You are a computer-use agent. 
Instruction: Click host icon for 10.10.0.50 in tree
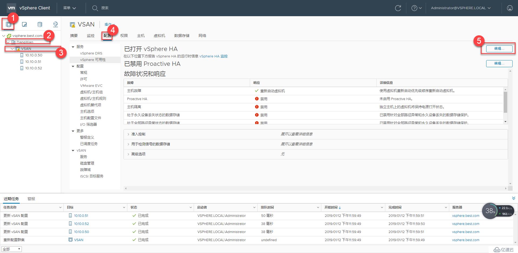click(22, 55)
